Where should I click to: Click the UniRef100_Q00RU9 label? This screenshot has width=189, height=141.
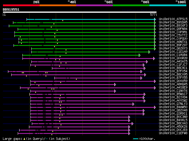[173, 58]
